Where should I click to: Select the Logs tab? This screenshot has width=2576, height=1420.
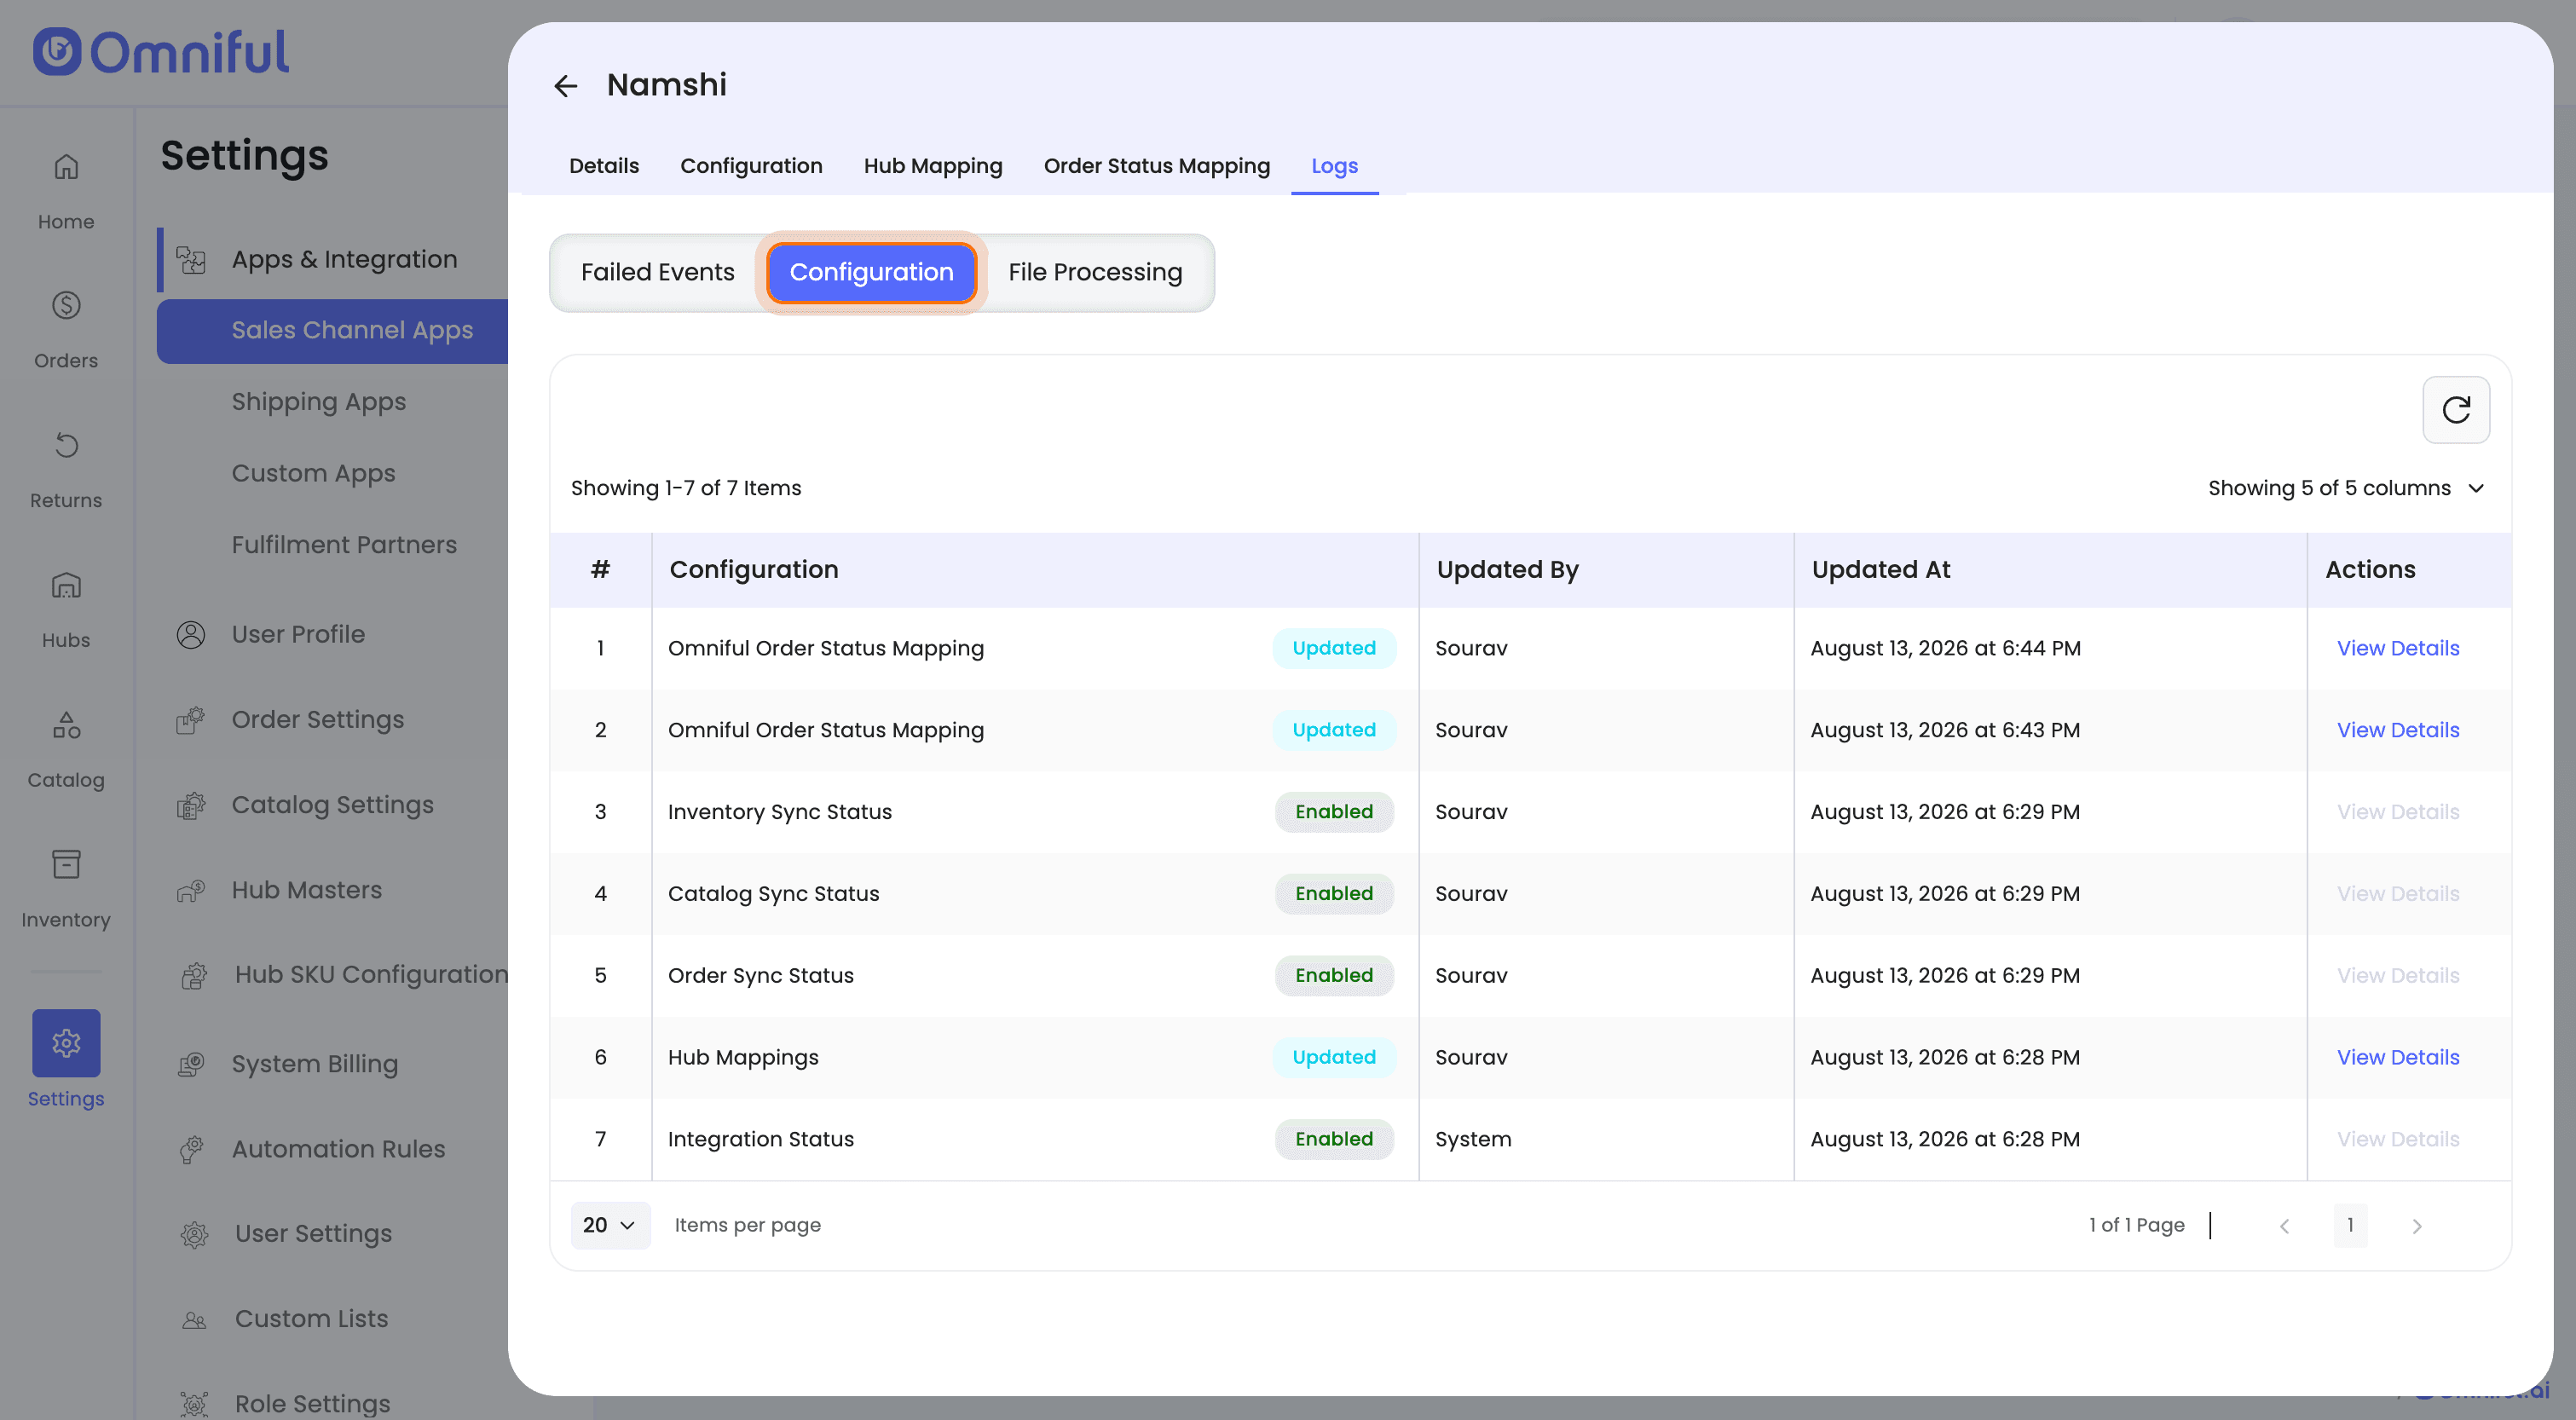pos(1334,166)
